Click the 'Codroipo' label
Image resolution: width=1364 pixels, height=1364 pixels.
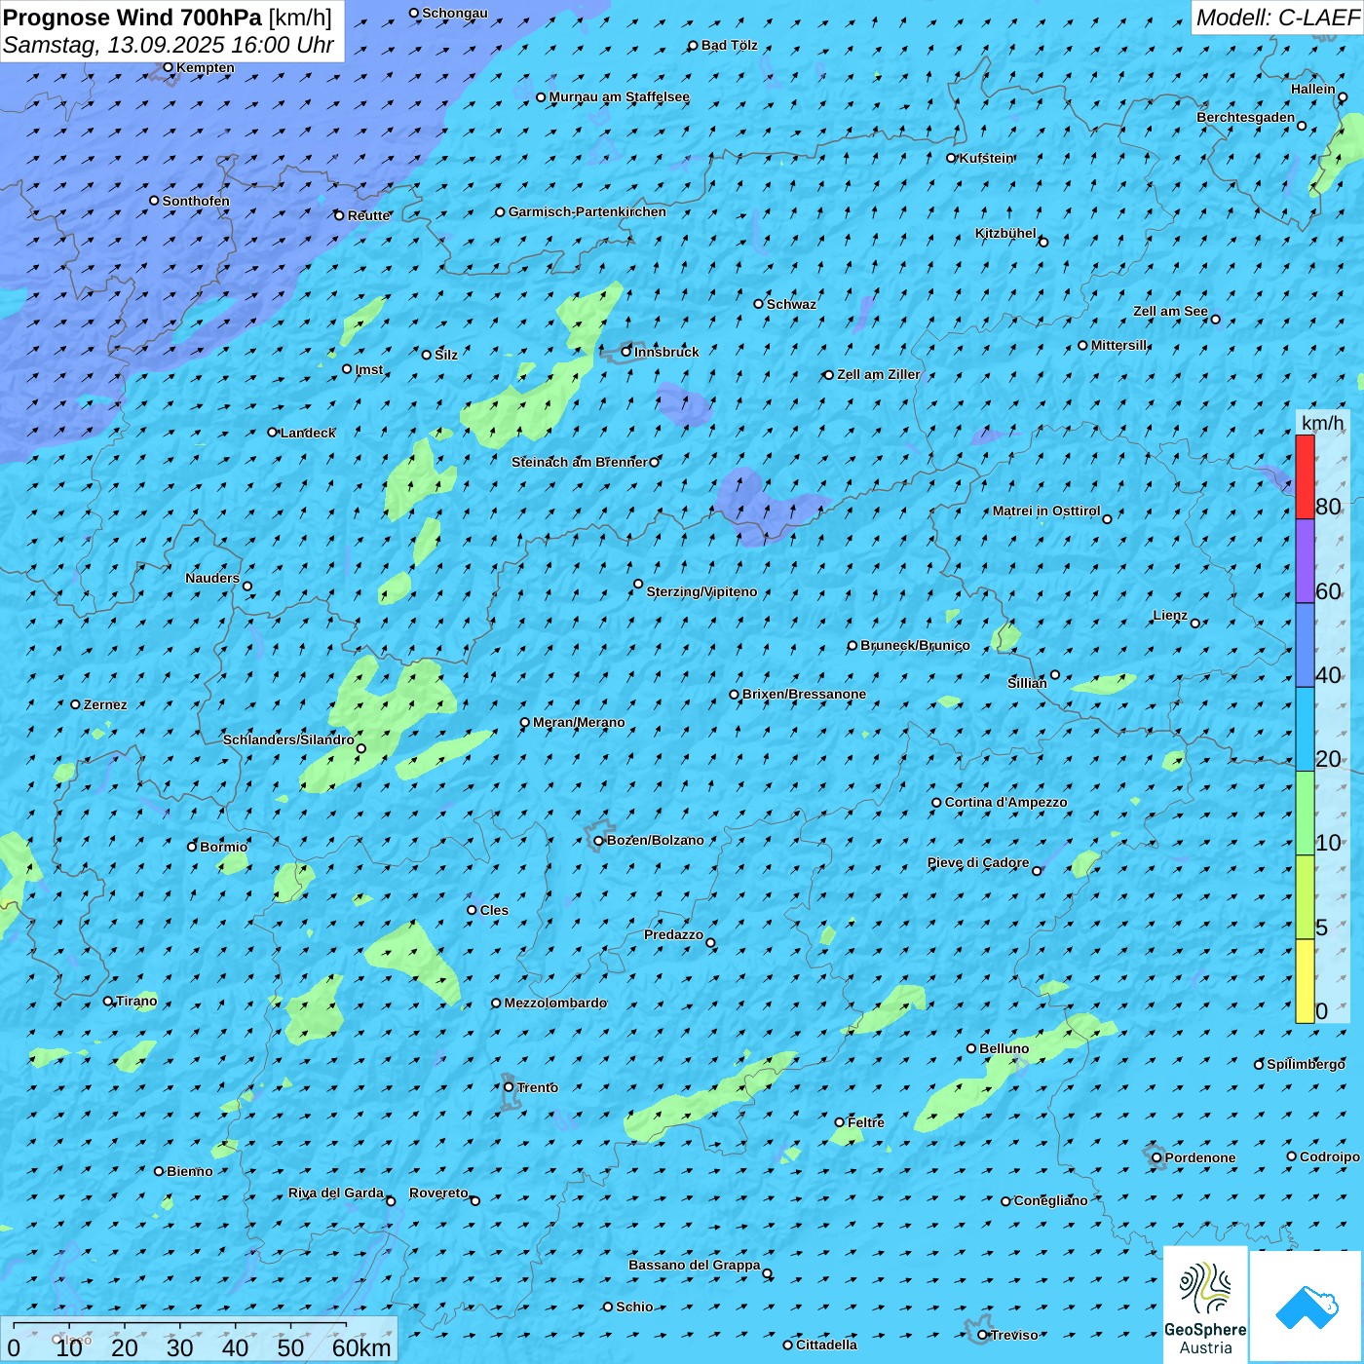(1330, 1156)
